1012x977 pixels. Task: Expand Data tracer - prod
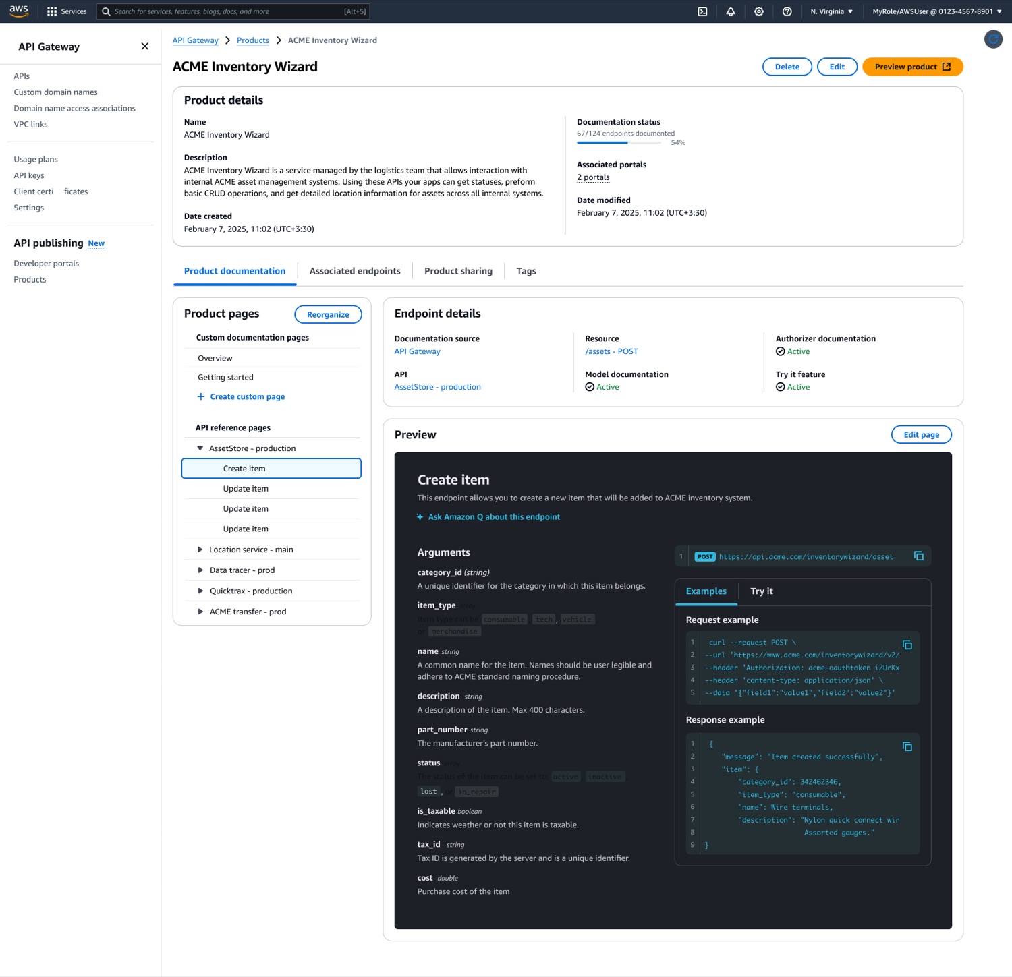200,570
